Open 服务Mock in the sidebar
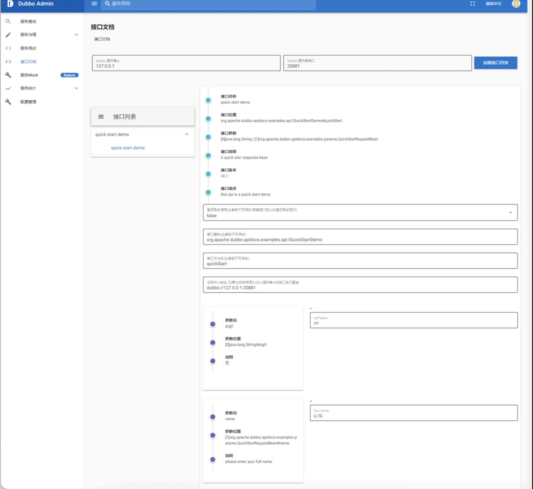Viewport: 533px width, 489px height. tap(42, 75)
